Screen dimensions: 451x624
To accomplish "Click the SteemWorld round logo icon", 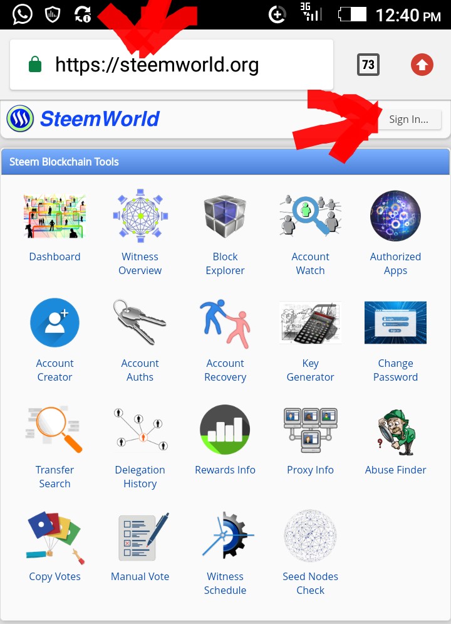I will click(x=20, y=119).
